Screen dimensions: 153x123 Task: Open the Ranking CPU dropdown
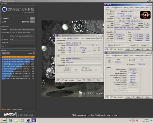point(6,53)
